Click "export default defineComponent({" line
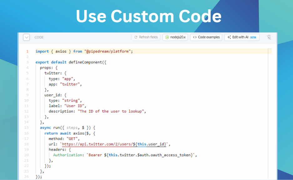 click(x=71, y=62)
